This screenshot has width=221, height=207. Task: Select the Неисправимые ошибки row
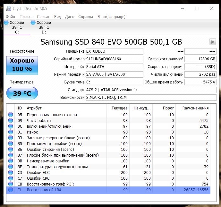tap(108, 161)
